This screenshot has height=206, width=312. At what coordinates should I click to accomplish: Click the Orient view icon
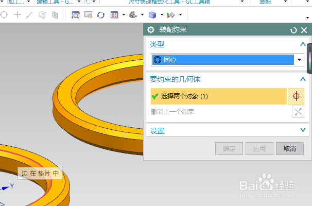(133, 15)
